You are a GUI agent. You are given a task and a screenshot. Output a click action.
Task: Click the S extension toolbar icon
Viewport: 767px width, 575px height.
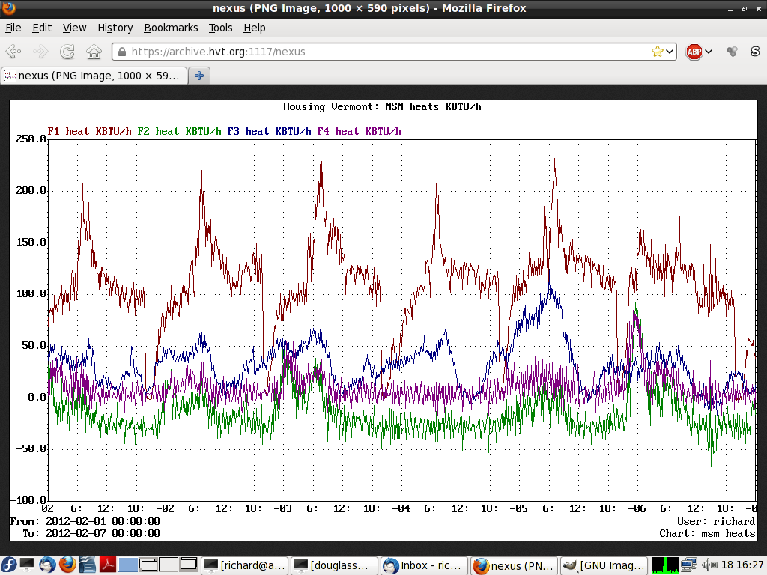coord(755,52)
